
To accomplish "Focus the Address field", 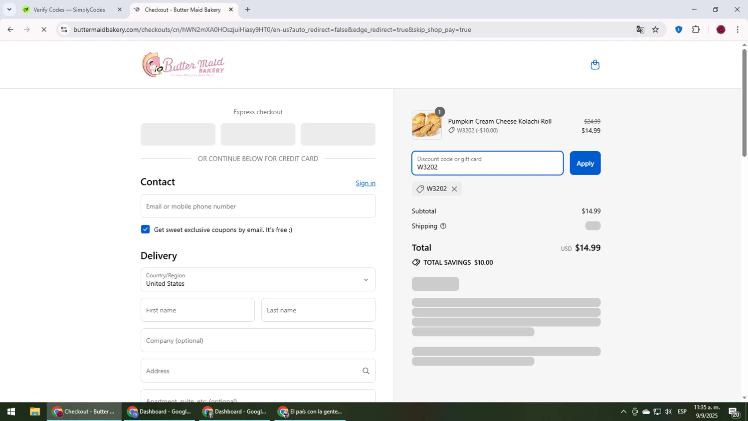I will coord(258,371).
